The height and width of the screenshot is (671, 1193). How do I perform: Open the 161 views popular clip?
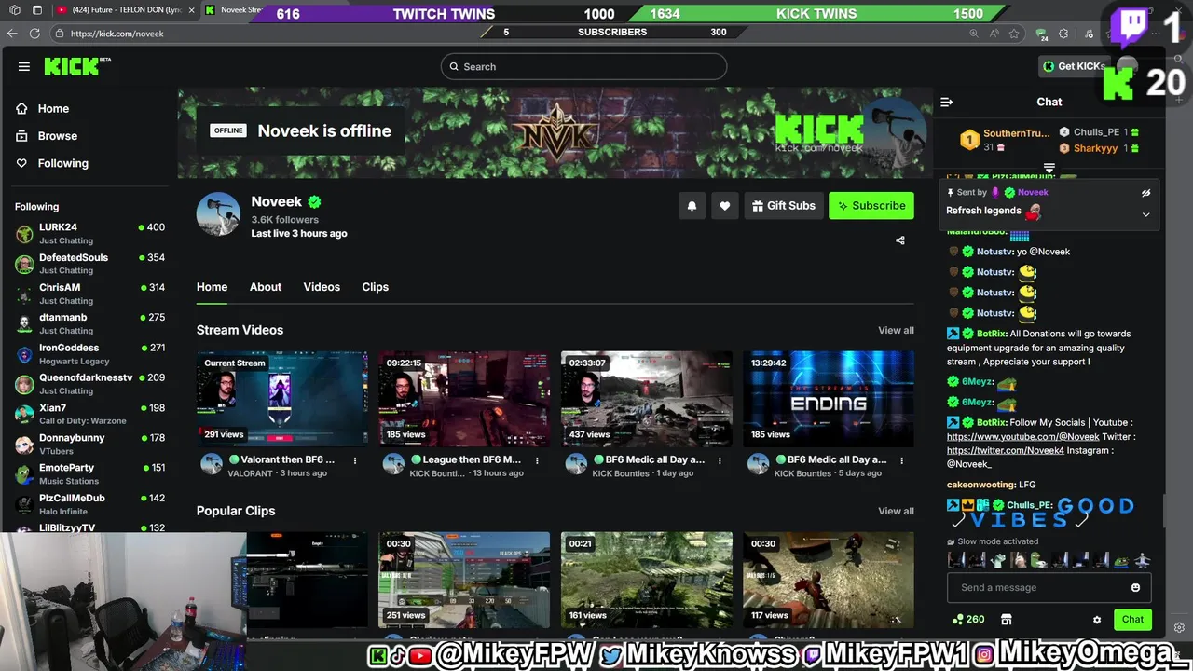(x=647, y=580)
